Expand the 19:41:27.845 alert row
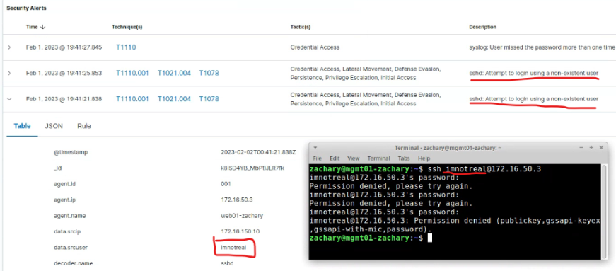Viewport: 616px width, 271px height. point(9,47)
